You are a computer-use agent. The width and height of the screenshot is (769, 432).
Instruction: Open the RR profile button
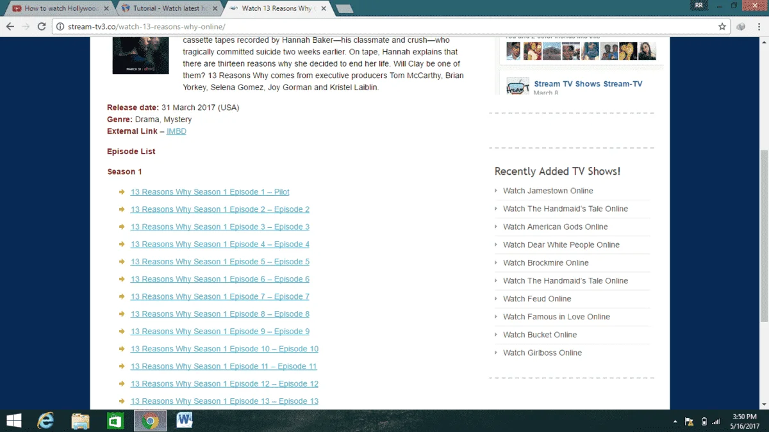click(x=699, y=5)
